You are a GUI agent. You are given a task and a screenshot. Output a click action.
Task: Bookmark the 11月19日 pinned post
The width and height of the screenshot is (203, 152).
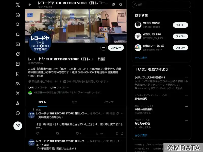pos(117,134)
